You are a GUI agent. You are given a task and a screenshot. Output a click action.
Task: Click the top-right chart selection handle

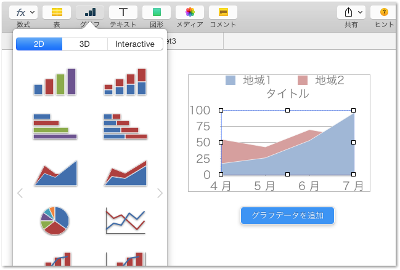pyautogui.click(x=353, y=111)
